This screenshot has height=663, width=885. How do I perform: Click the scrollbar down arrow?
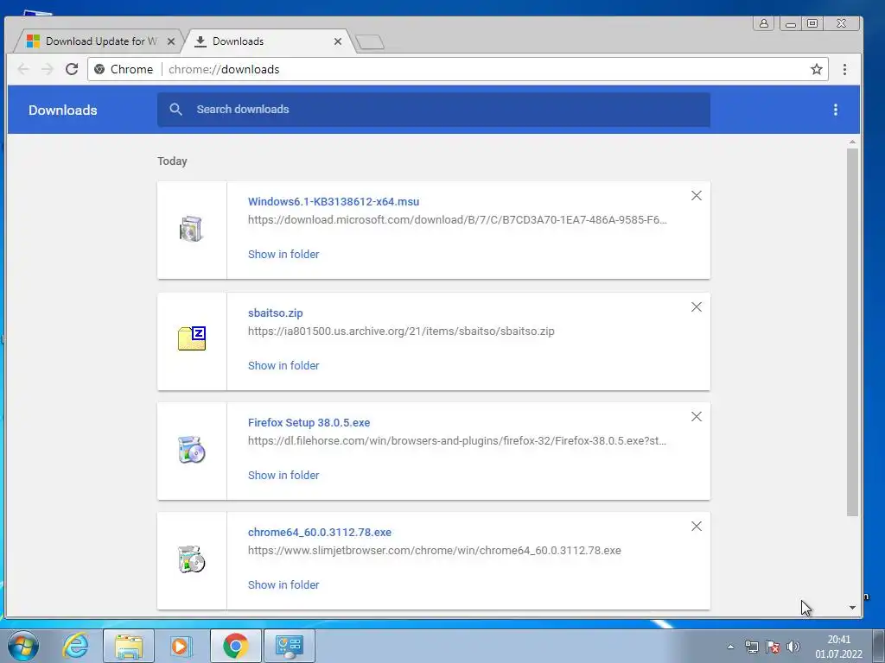click(x=852, y=608)
